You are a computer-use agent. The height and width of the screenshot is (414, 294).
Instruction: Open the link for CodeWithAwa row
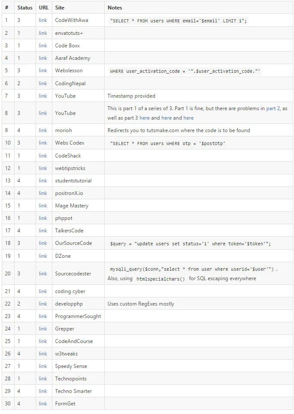[42, 20]
